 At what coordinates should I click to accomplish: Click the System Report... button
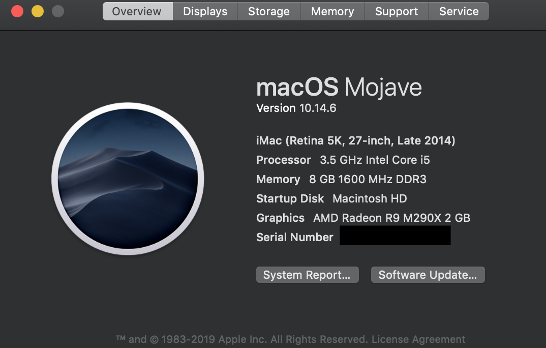308,275
